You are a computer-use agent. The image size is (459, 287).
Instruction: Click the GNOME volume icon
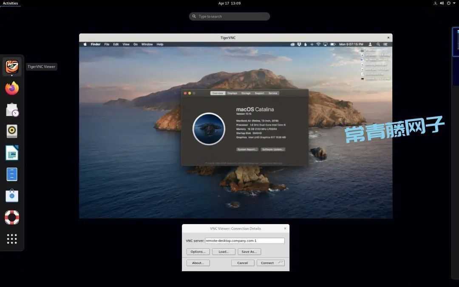pos(442,3)
